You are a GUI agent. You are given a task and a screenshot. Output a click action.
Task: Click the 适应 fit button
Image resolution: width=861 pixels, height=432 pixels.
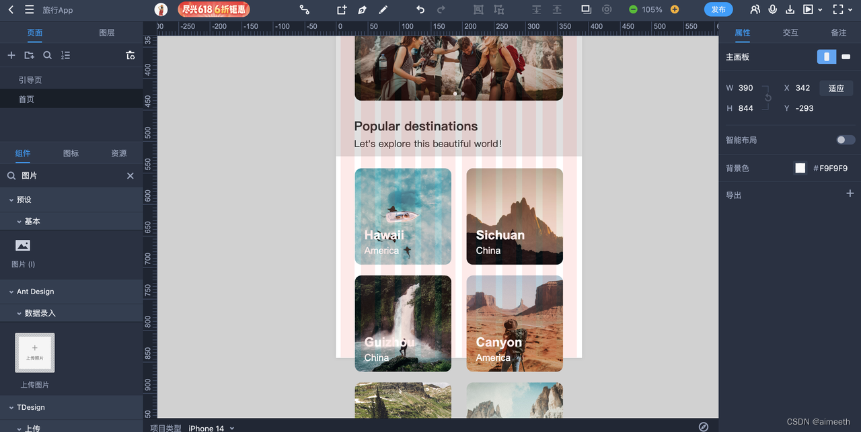pyautogui.click(x=836, y=88)
